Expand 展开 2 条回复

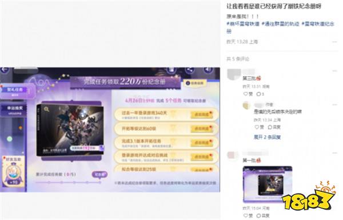[x=268, y=137]
